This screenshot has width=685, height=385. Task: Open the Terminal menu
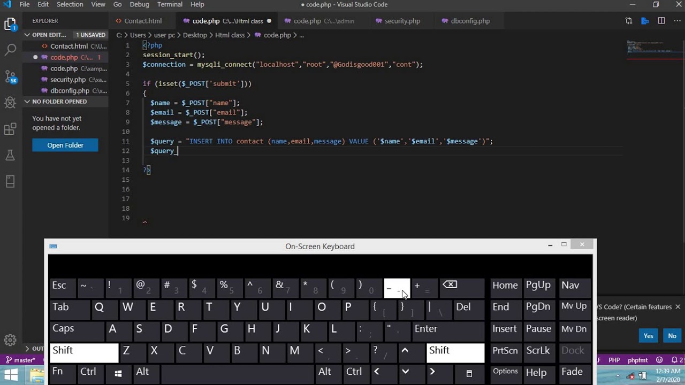coord(170,4)
